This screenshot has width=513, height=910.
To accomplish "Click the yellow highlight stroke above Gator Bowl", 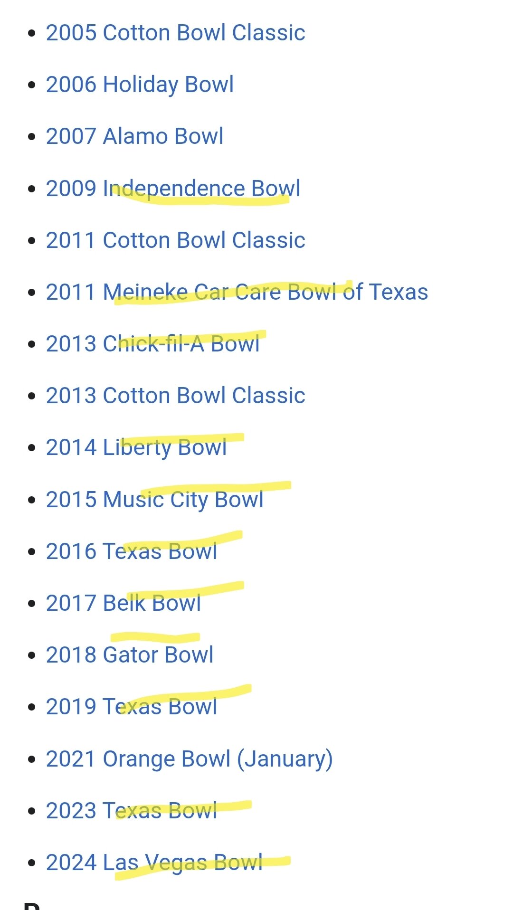I will pos(155,636).
